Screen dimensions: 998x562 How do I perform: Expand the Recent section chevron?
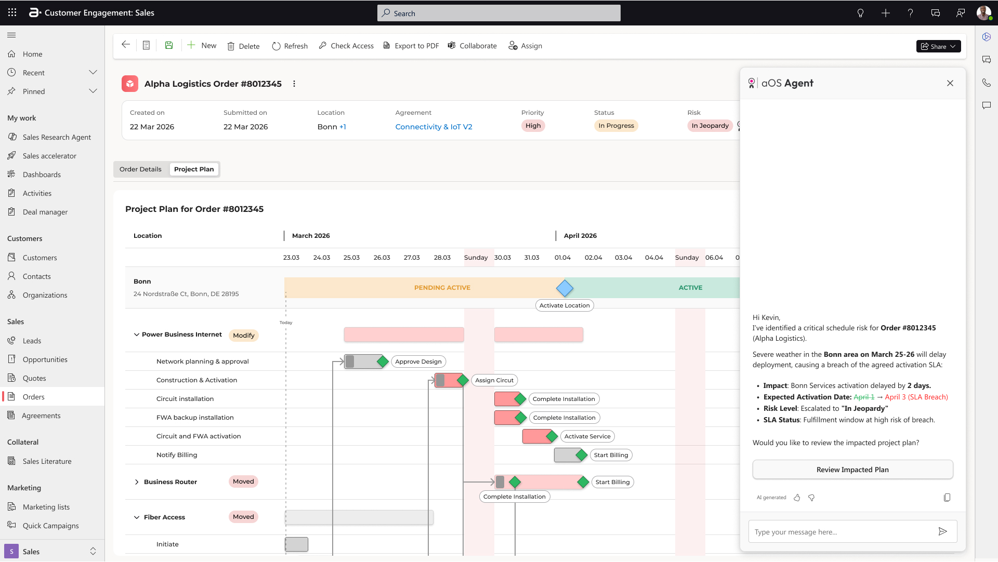click(93, 72)
